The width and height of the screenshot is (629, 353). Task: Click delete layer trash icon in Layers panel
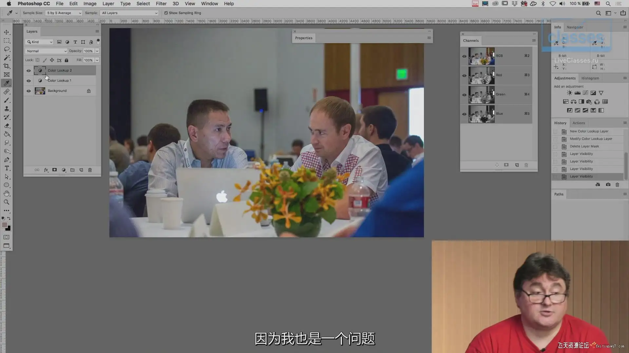90,170
